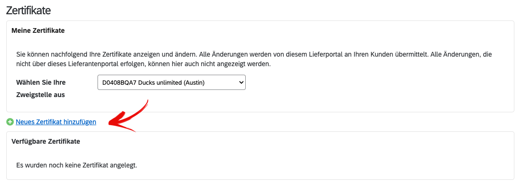Click the Zertifikate page title
523x187 pixels.
pos(28,10)
